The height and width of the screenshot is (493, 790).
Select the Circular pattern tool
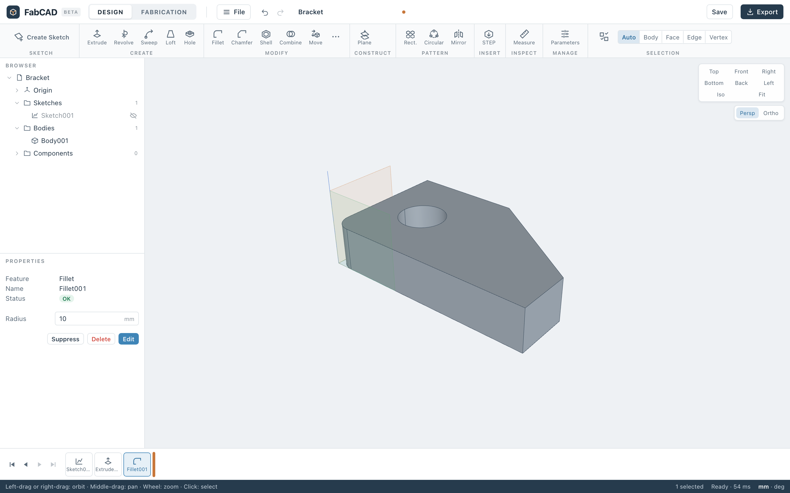coord(433,38)
